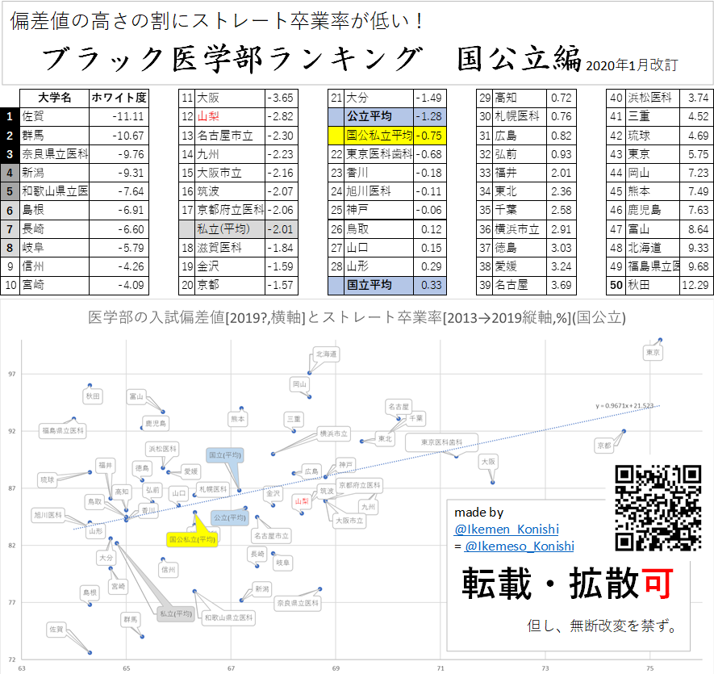Click the 奈良県立医科 chart label
Screen dimensions: 714x674
point(298,603)
